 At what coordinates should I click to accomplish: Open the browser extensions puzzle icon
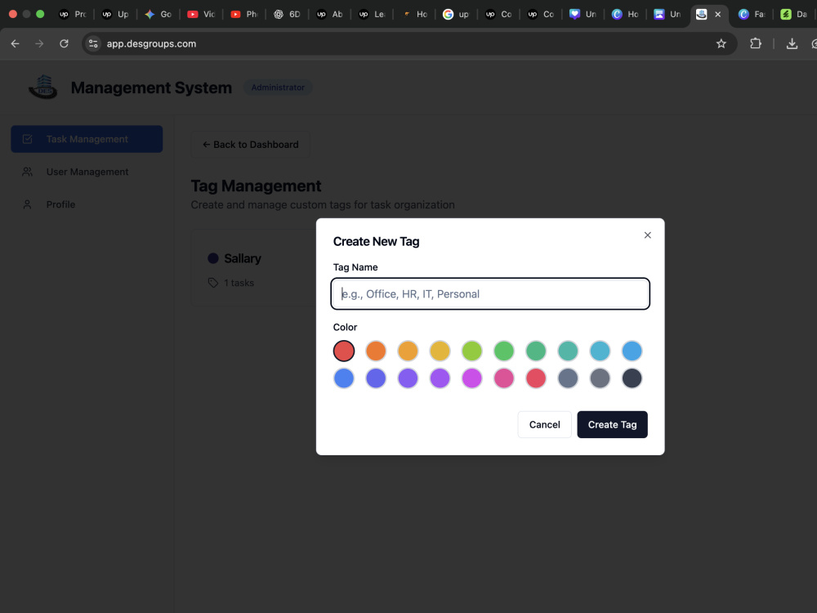[x=756, y=44]
